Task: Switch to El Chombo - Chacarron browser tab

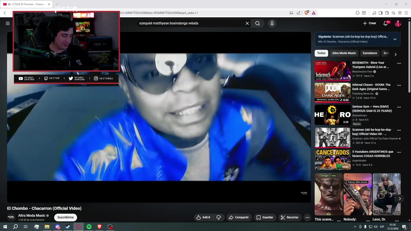Action: pyautogui.click(x=28, y=4)
